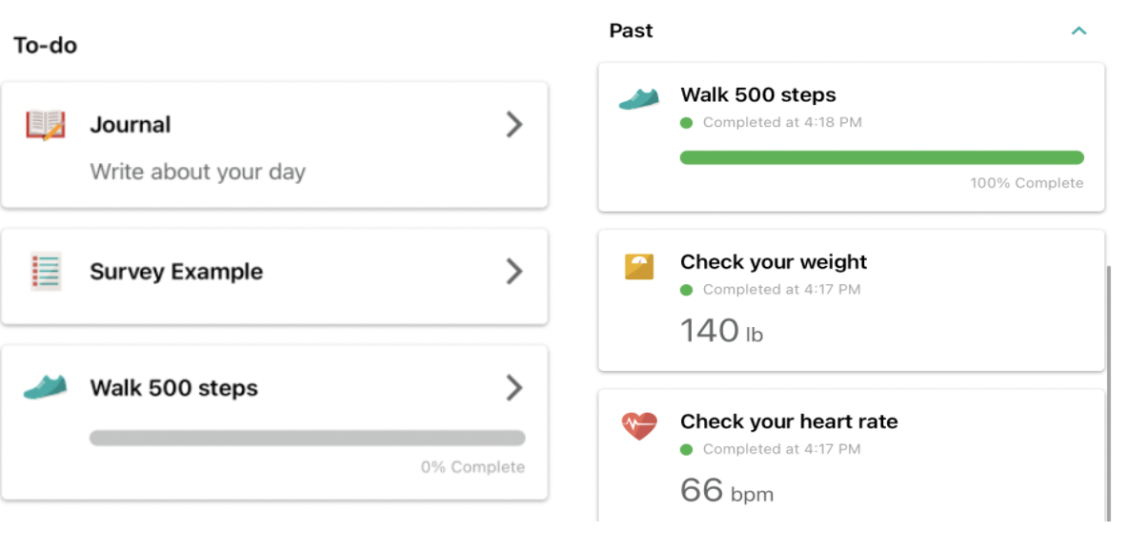Click the Journal book icon

pos(46,125)
